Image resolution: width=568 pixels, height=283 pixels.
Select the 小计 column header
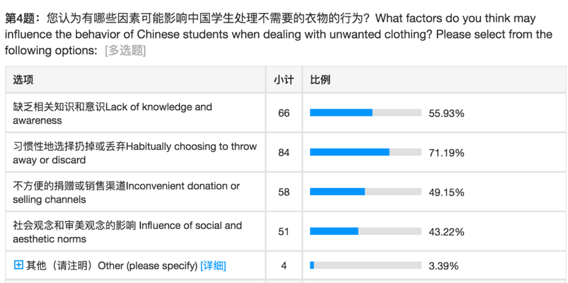tap(284, 80)
